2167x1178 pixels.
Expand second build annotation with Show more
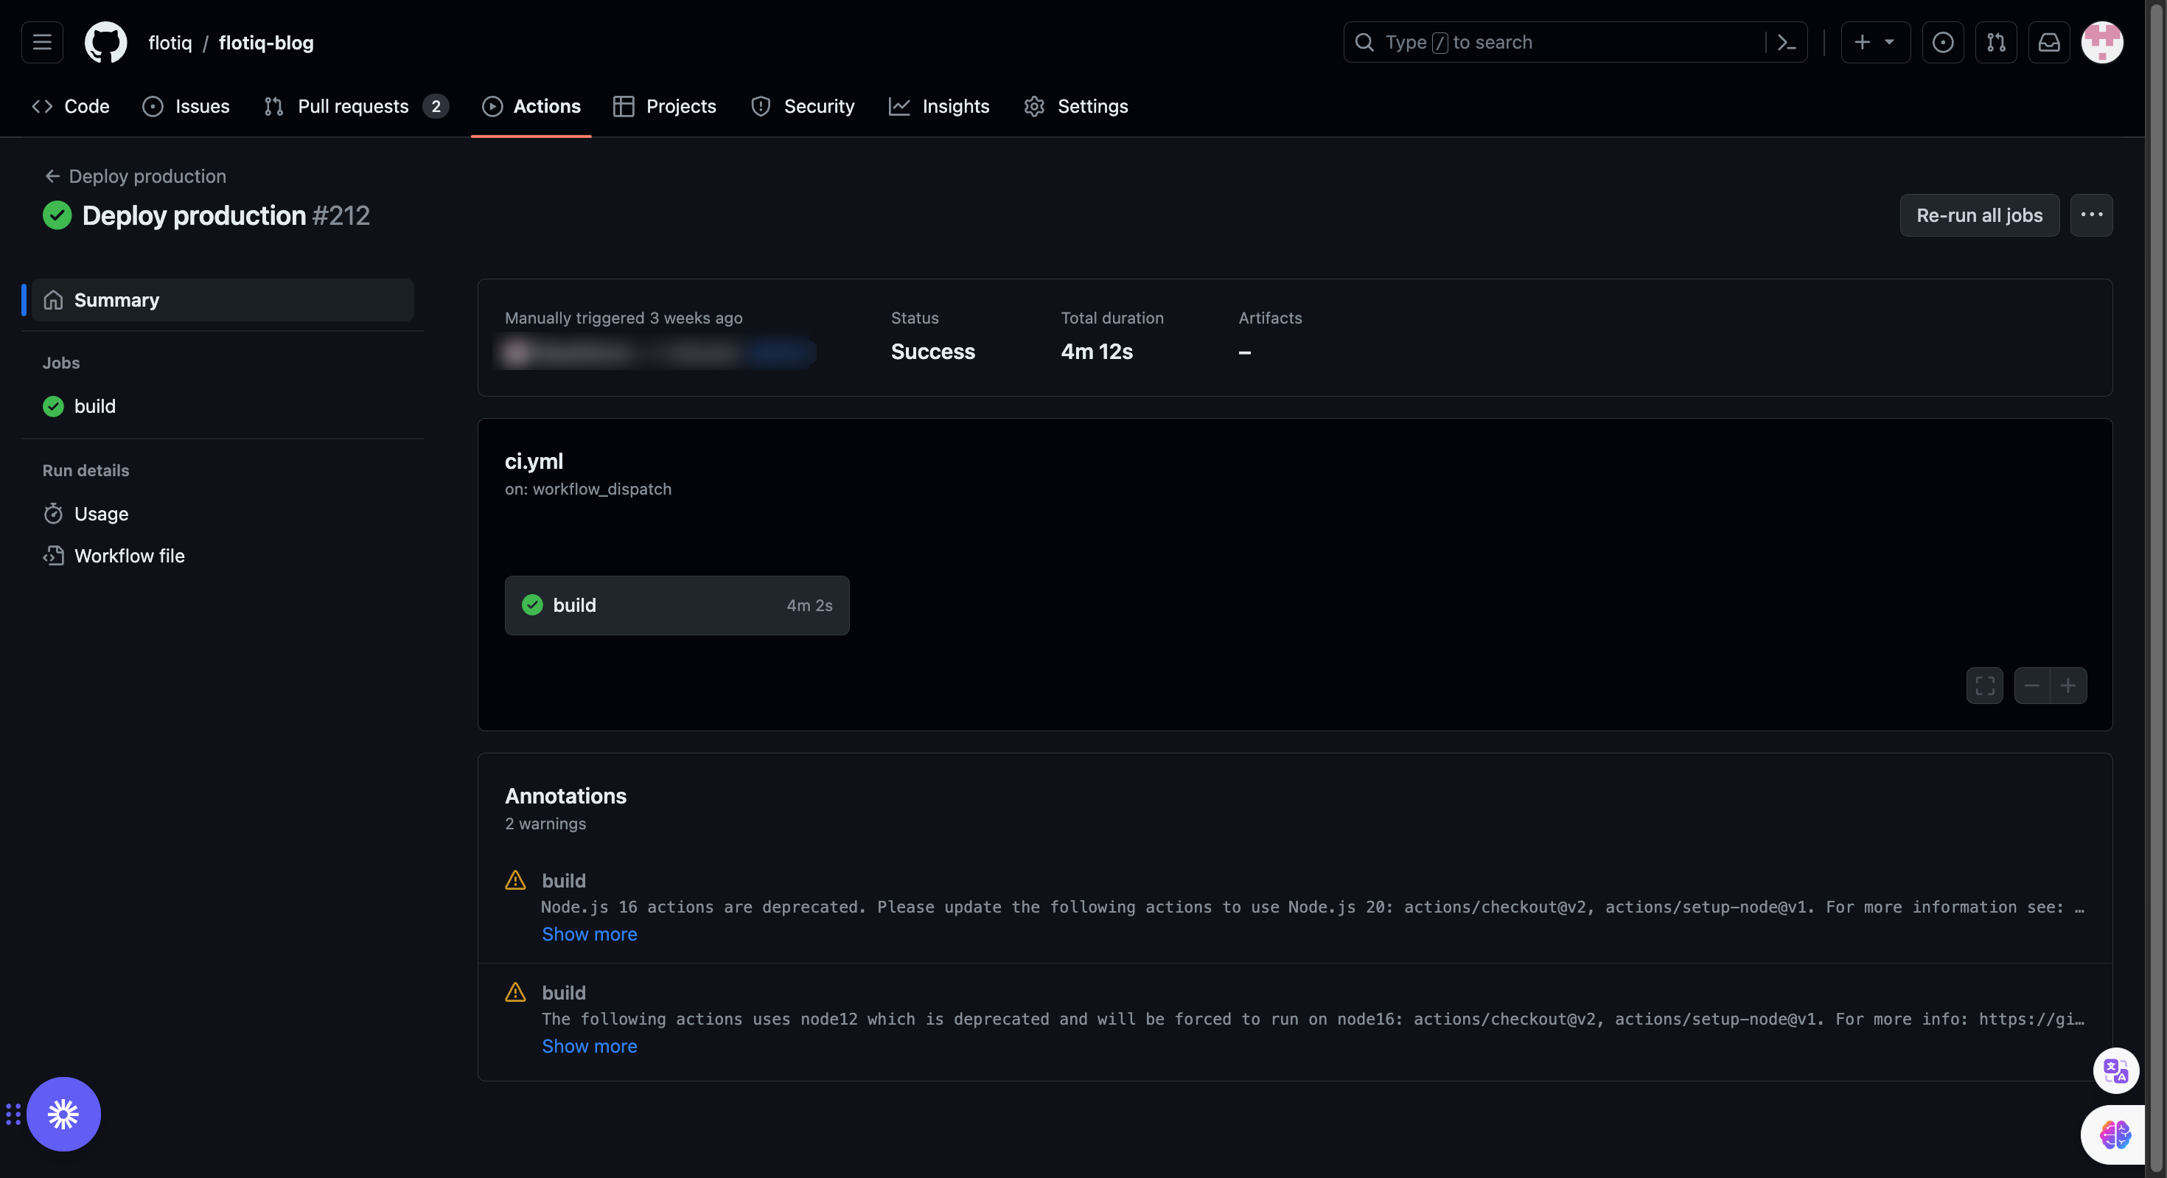[589, 1046]
